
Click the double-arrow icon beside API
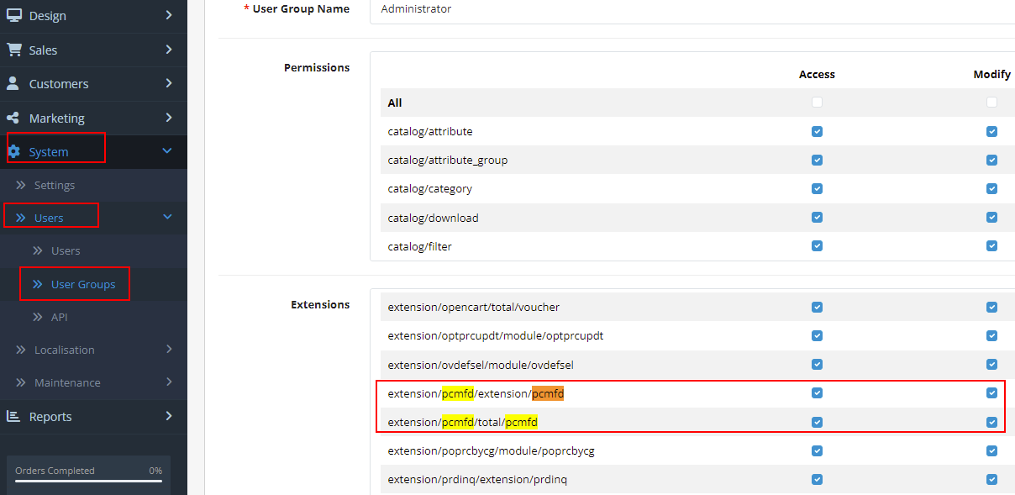coord(38,317)
